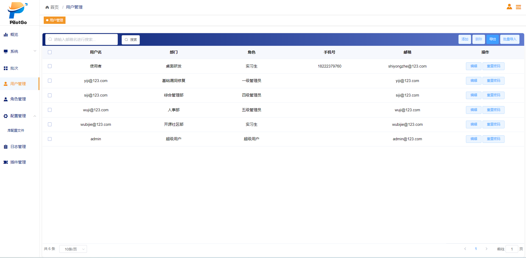Image resolution: width=526 pixels, height=258 pixels.
Task: Click the PilotGo logo
Action: [18, 13]
